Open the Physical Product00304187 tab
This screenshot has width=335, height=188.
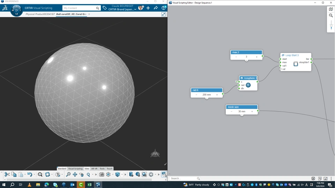[x=40, y=14]
